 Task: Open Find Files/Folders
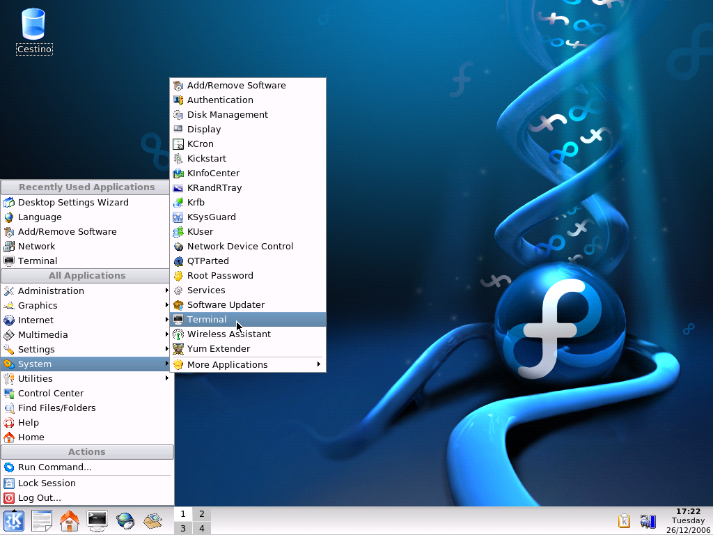[x=86, y=408]
